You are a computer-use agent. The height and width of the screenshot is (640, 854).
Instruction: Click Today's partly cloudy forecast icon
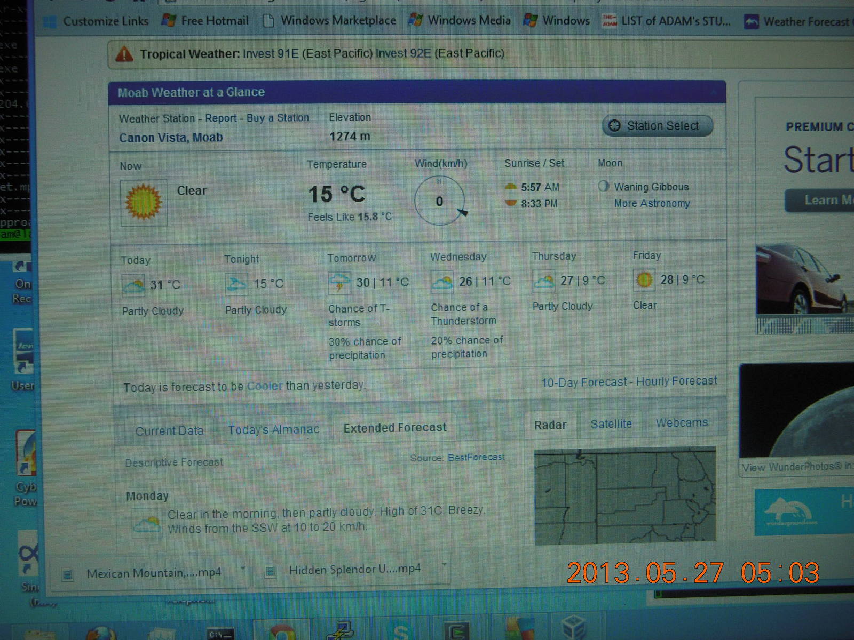(x=133, y=285)
